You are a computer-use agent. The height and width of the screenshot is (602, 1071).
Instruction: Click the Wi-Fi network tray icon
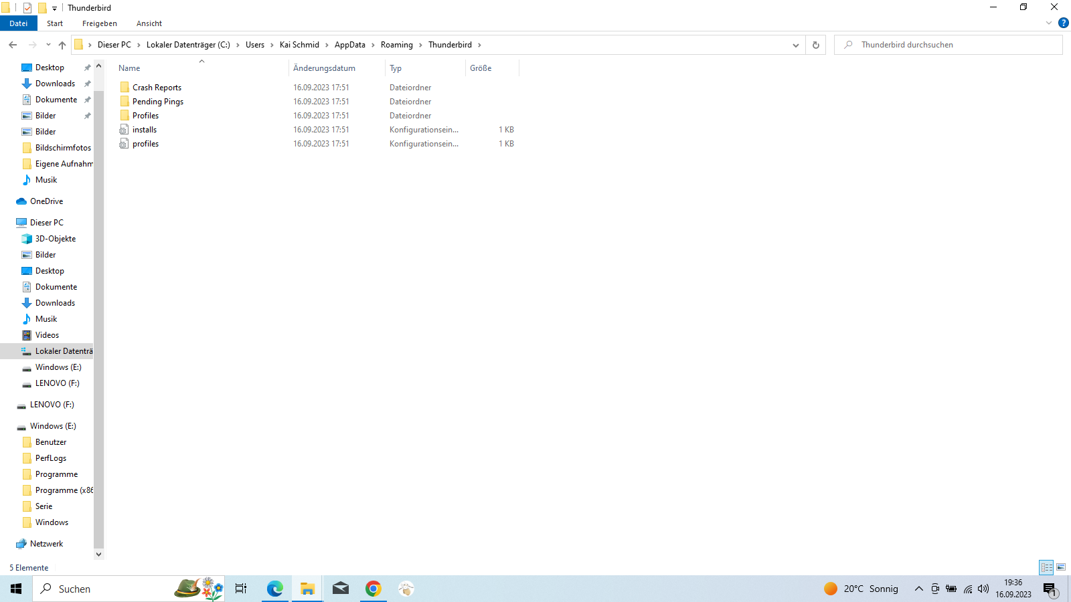point(968,589)
